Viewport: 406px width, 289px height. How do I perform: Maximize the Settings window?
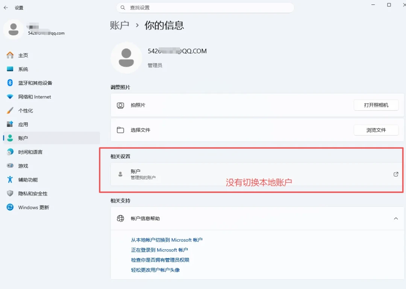[389, 5]
